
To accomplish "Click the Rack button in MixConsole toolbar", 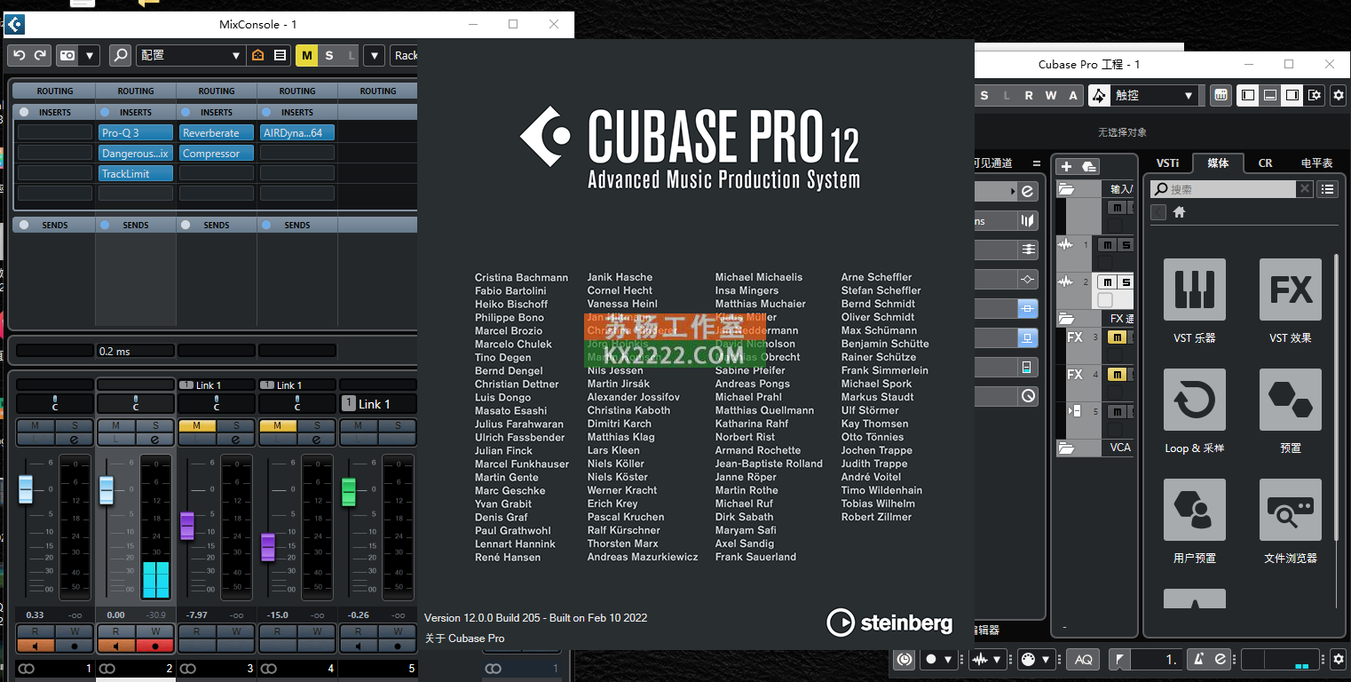I will 405,55.
